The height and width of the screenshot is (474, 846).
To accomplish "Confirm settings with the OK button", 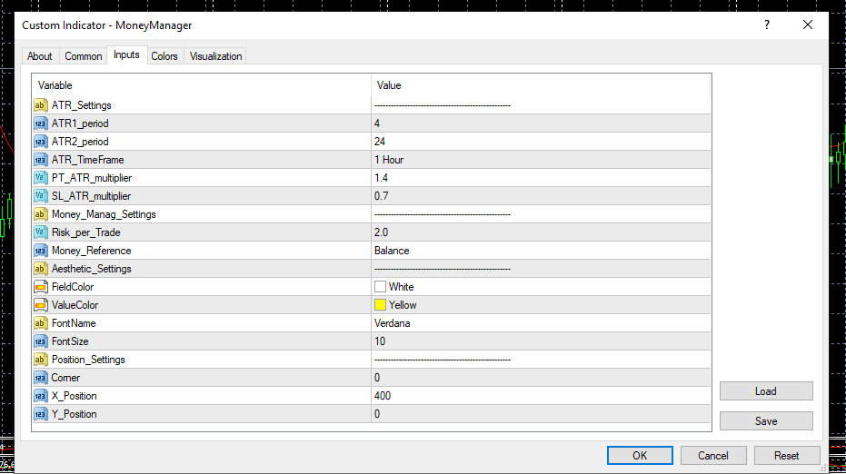I will pyautogui.click(x=640, y=455).
